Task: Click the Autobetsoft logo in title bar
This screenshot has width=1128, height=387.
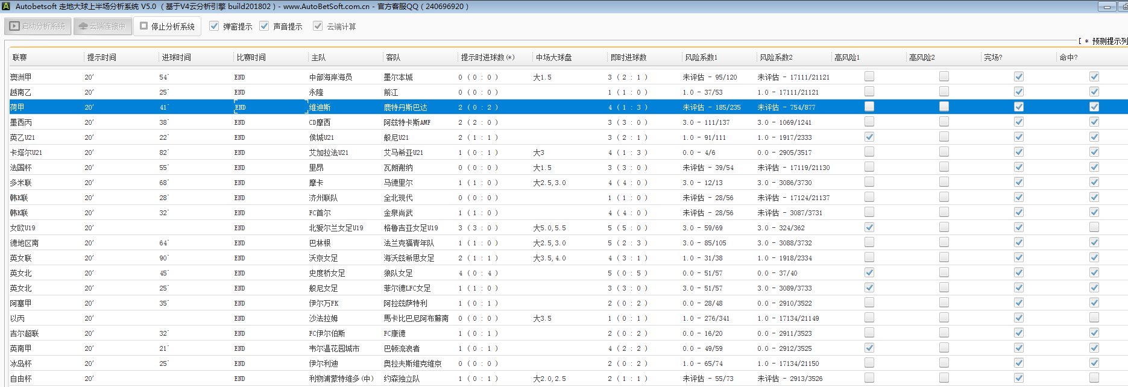Action: [x=5, y=7]
